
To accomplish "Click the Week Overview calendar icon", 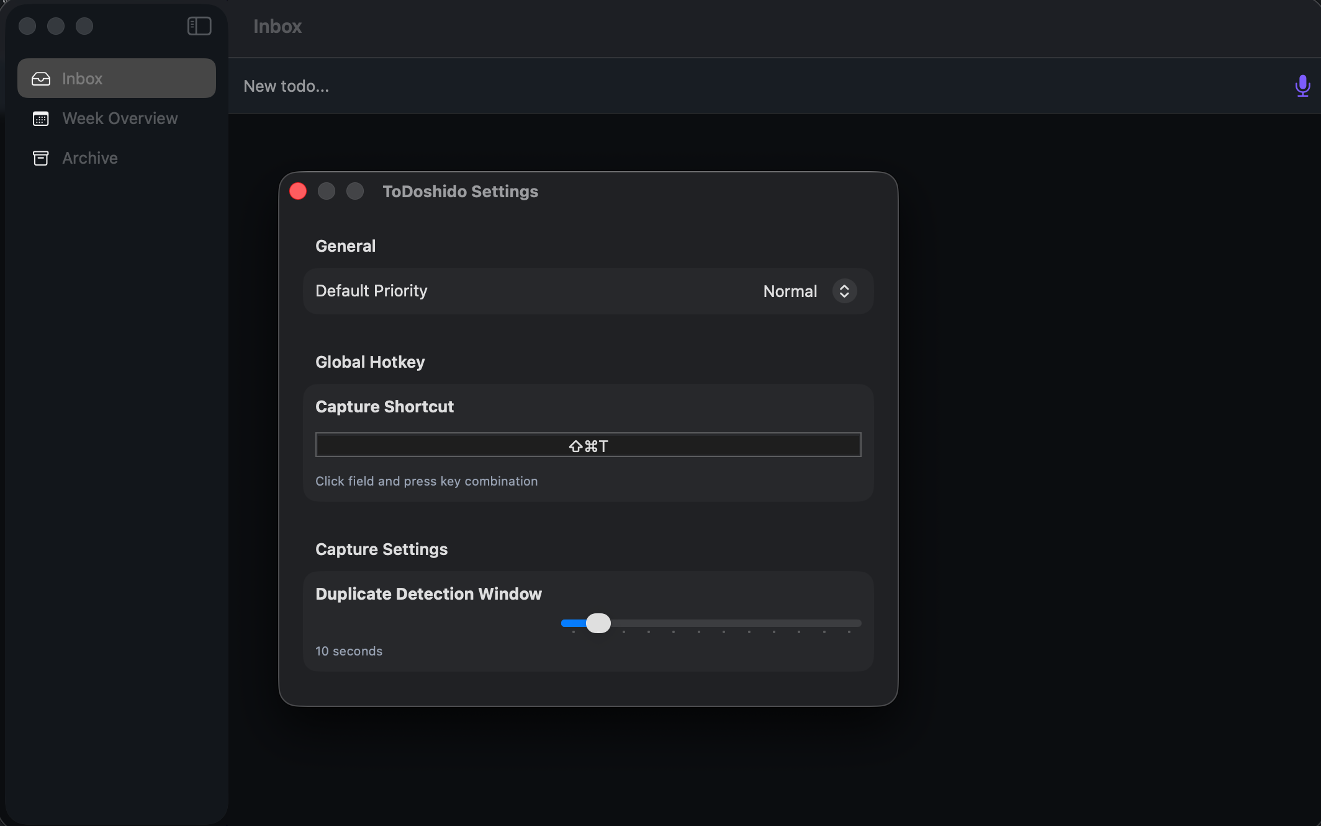I will [x=41, y=118].
